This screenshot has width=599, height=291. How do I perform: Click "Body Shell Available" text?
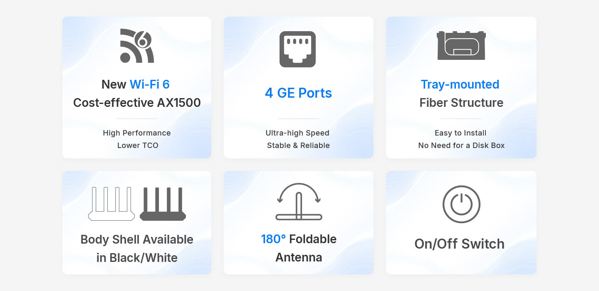[x=137, y=239]
